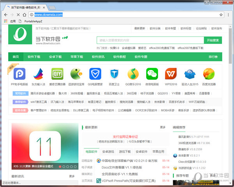The width and height of the screenshot is (234, 187).
Task: Select the fifth carousel dot
Action: click(x=75, y=167)
